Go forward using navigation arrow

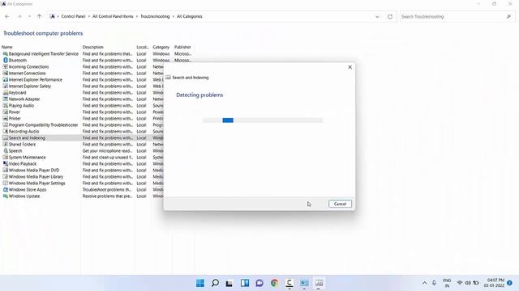[19, 16]
